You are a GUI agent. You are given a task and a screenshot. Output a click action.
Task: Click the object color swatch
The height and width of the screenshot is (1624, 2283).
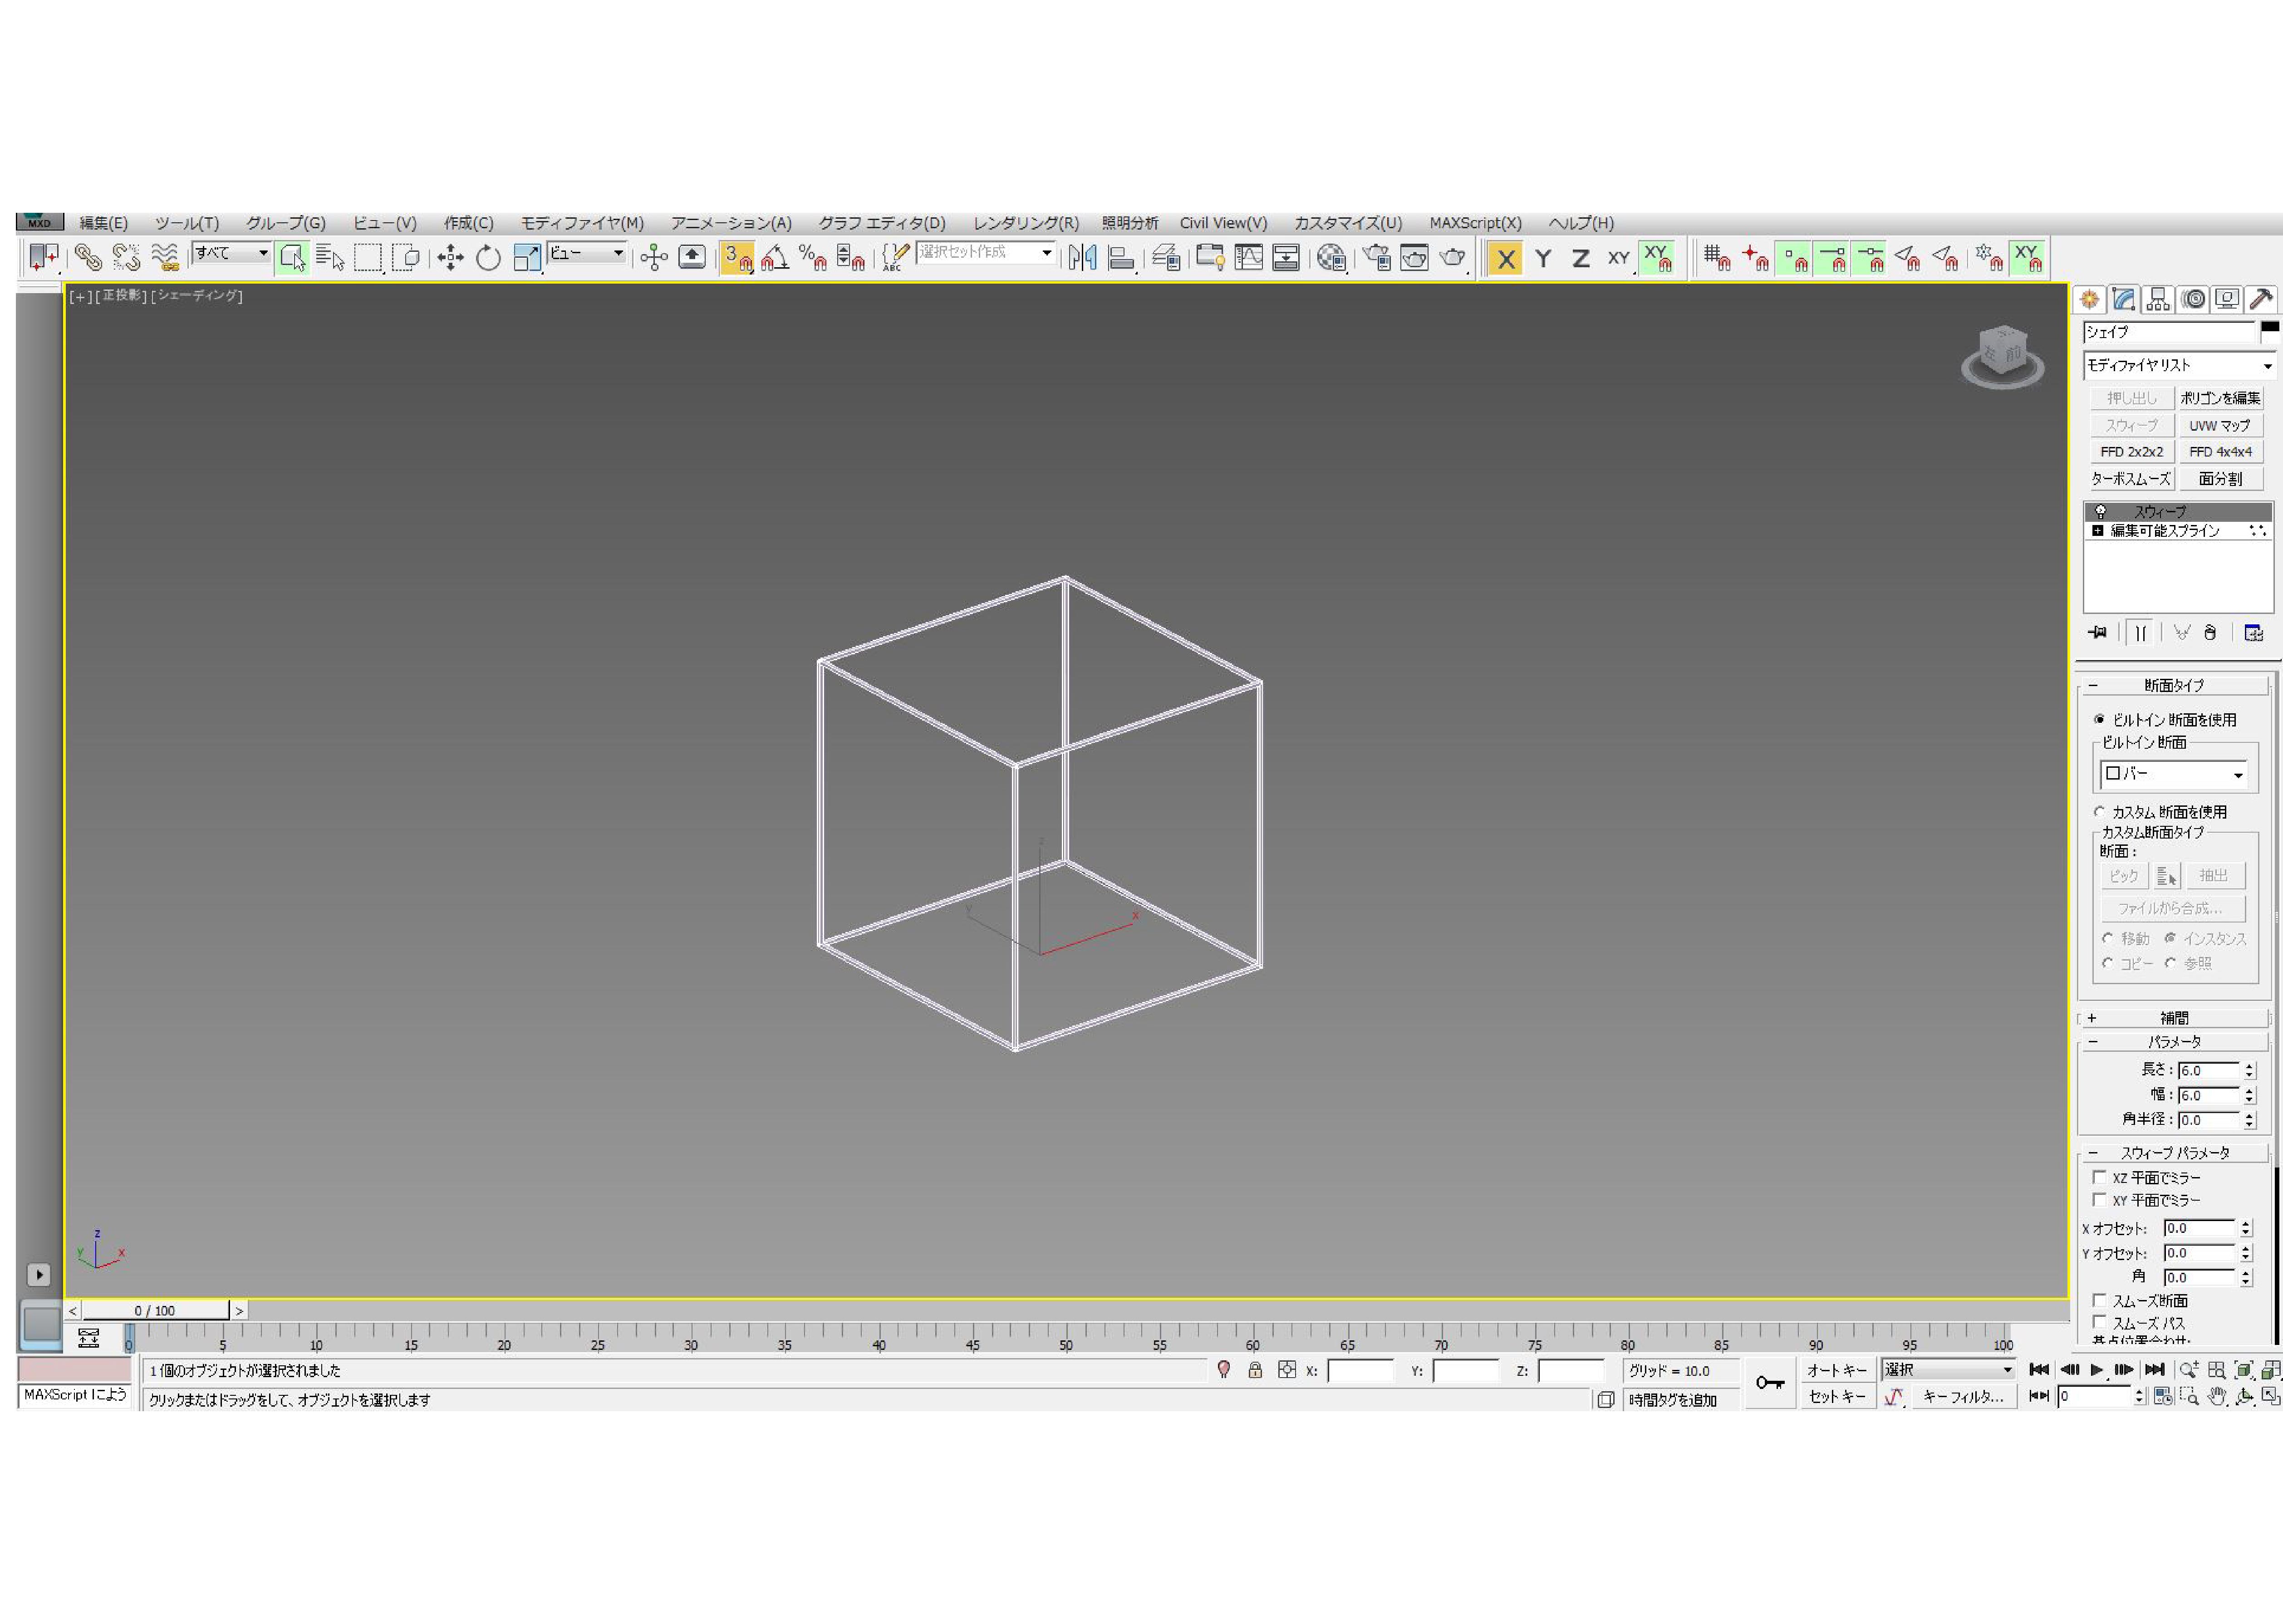[x=2270, y=328]
